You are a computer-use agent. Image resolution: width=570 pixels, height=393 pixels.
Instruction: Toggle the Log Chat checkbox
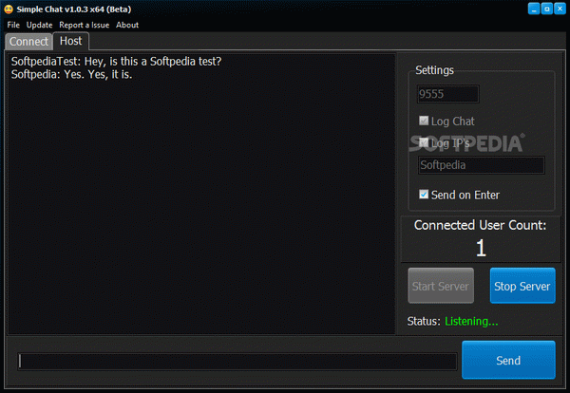point(424,121)
